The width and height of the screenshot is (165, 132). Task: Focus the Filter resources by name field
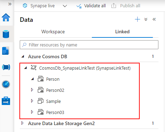pos(89,45)
